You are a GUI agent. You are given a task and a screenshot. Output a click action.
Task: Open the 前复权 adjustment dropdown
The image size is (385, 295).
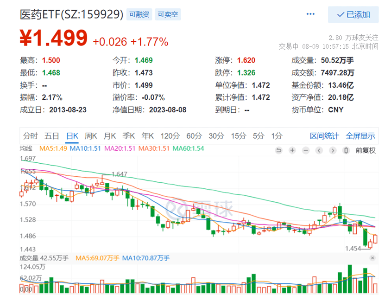pos(366,150)
